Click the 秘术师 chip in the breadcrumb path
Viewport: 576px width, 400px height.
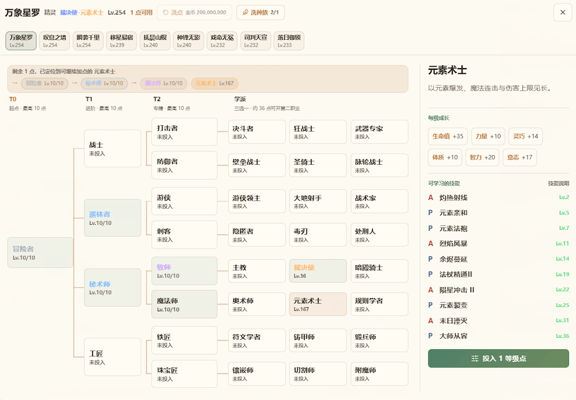tap(104, 84)
